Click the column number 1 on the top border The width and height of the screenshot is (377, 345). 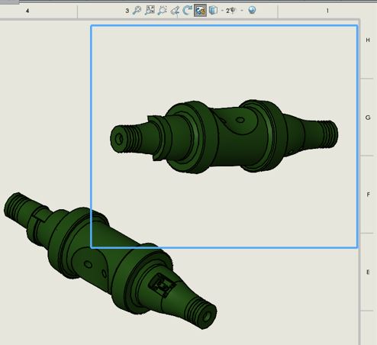pyautogui.click(x=327, y=11)
